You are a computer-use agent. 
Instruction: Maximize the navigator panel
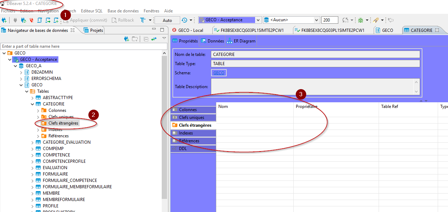(x=162, y=30)
